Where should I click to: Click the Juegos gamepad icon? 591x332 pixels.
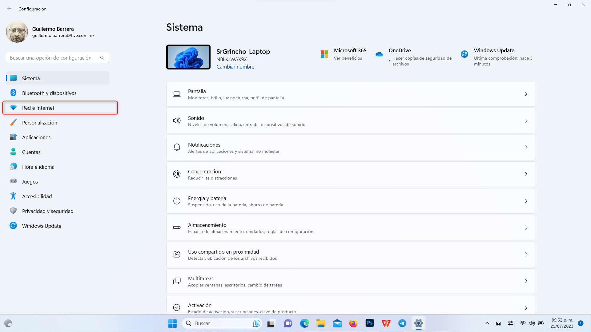13,181
